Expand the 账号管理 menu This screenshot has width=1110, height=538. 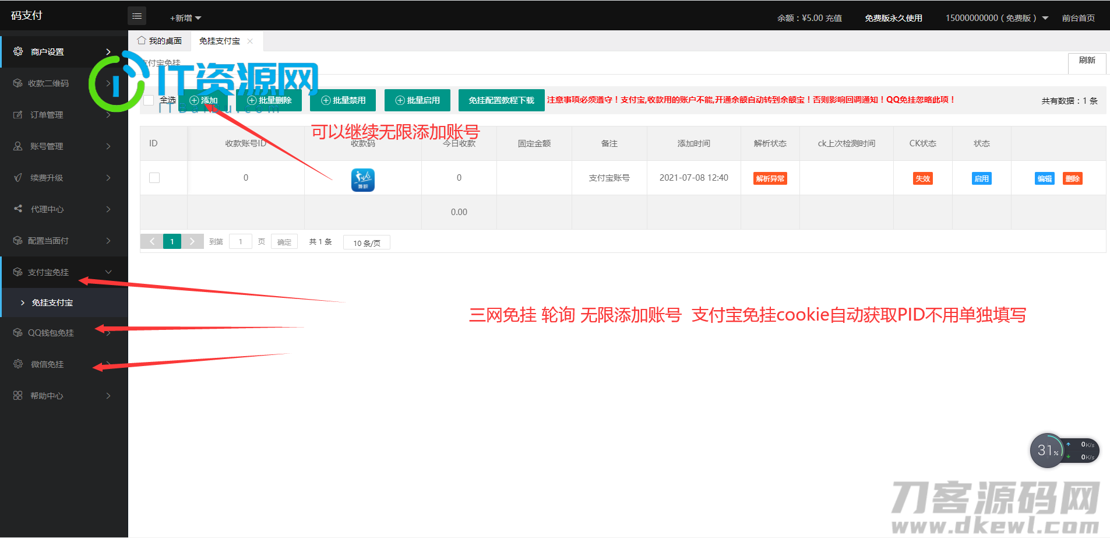click(108, 146)
